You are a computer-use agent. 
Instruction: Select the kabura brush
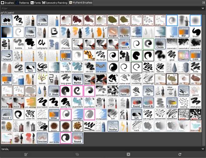[160, 67]
